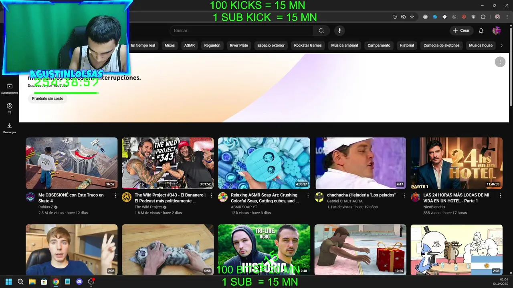Open The Wild Project channel link
The image size is (513, 288).
tap(148, 207)
